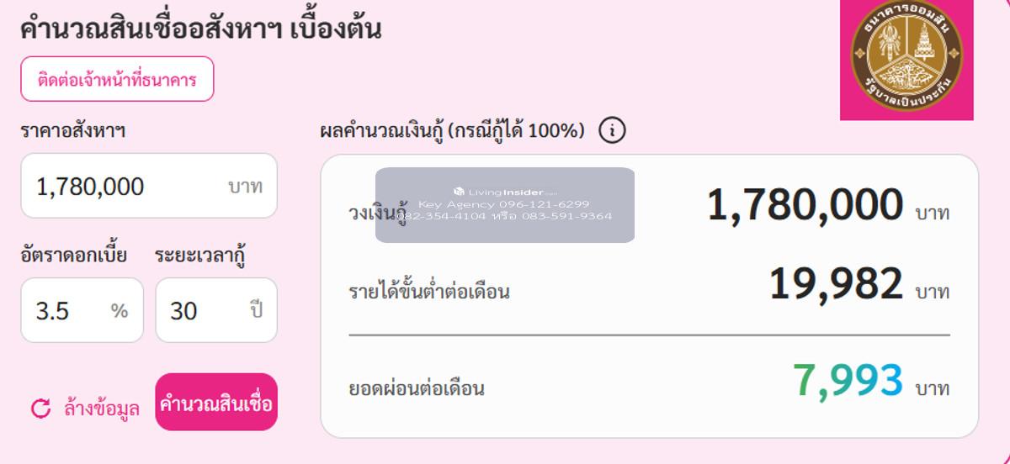Screen dimensions: 1010x464
Task: Select the ล้างข้อมูล text link
Action: tap(101, 409)
